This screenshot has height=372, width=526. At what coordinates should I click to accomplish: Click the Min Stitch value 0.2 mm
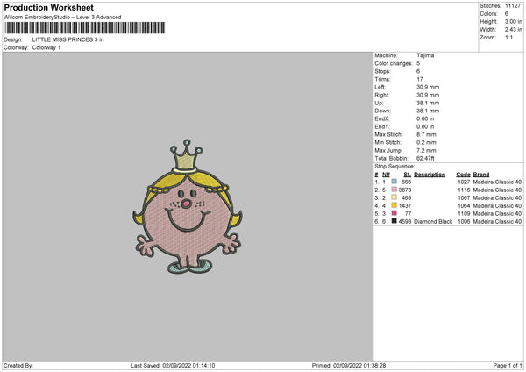tap(426, 142)
